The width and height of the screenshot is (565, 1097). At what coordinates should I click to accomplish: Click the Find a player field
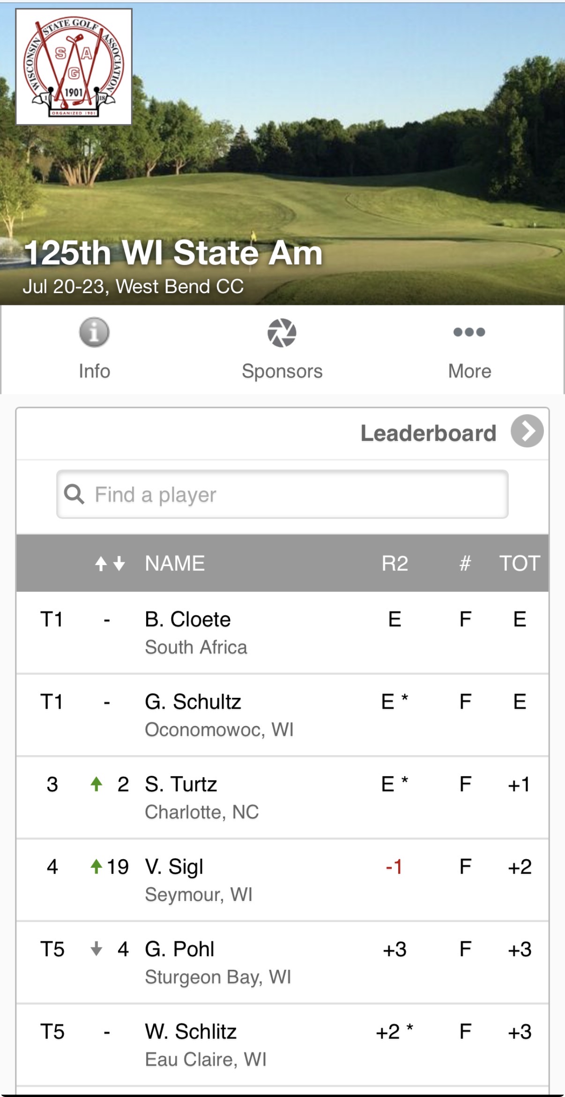coord(282,494)
